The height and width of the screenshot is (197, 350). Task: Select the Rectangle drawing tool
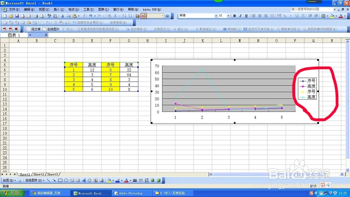tap(60, 181)
